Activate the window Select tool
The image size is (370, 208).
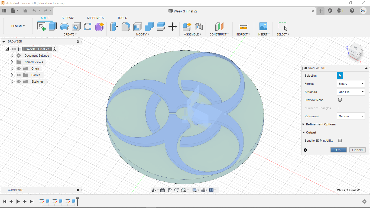pyautogui.click(x=283, y=27)
